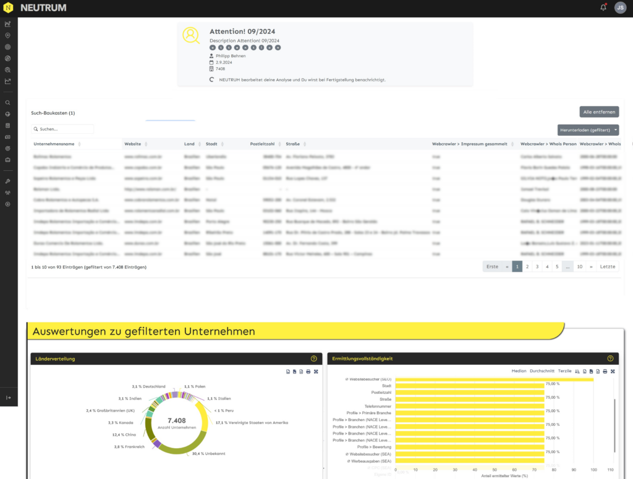The width and height of the screenshot is (633, 479).
Task: Click the pagination ellipsis button
Action: click(x=567, y=267)
